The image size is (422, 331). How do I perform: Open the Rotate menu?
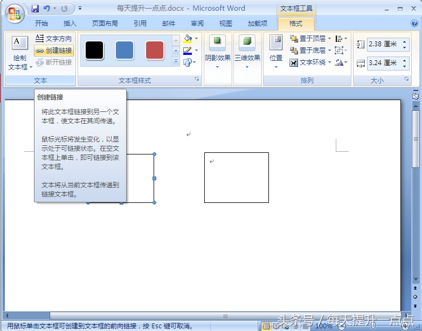click(341, 62)
